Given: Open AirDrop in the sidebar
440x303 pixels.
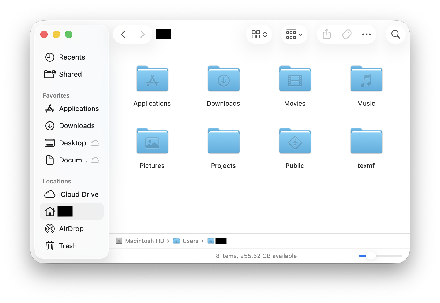Looking at the screenshot, I should point(72,229).
